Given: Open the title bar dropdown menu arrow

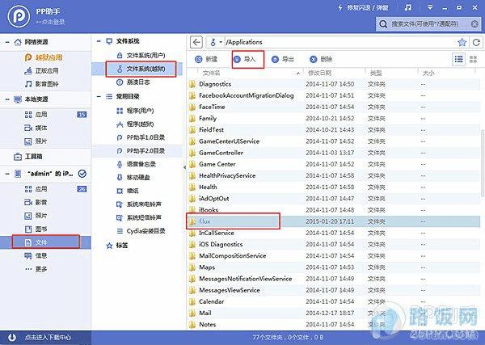Looking at the screenshot, I should tap(430, 6).
